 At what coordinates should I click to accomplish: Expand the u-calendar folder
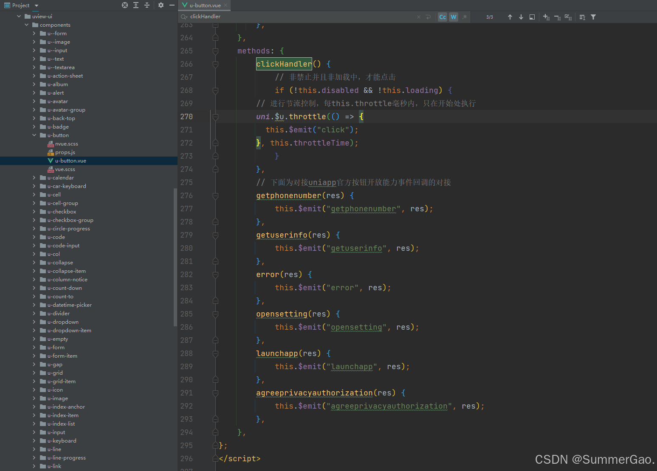[x=35, y=177]
